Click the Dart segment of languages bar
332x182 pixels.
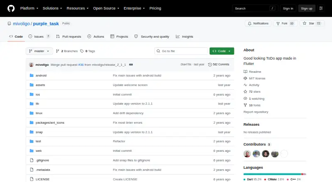(272, 174)
